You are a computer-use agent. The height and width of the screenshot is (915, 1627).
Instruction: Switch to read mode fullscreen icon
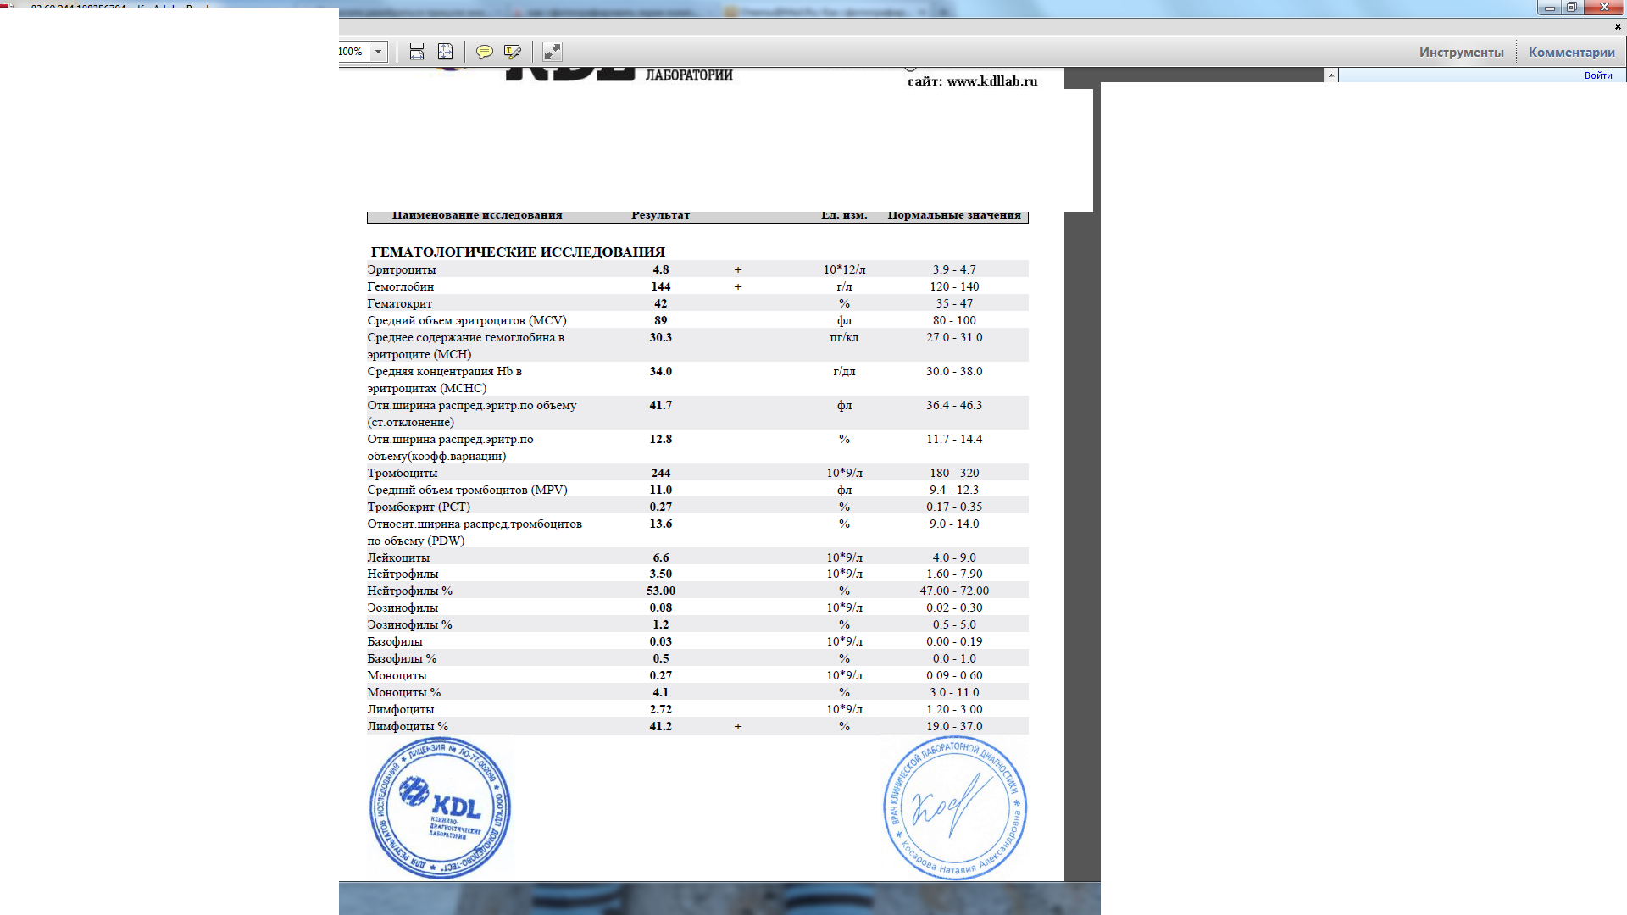[552, 52]
